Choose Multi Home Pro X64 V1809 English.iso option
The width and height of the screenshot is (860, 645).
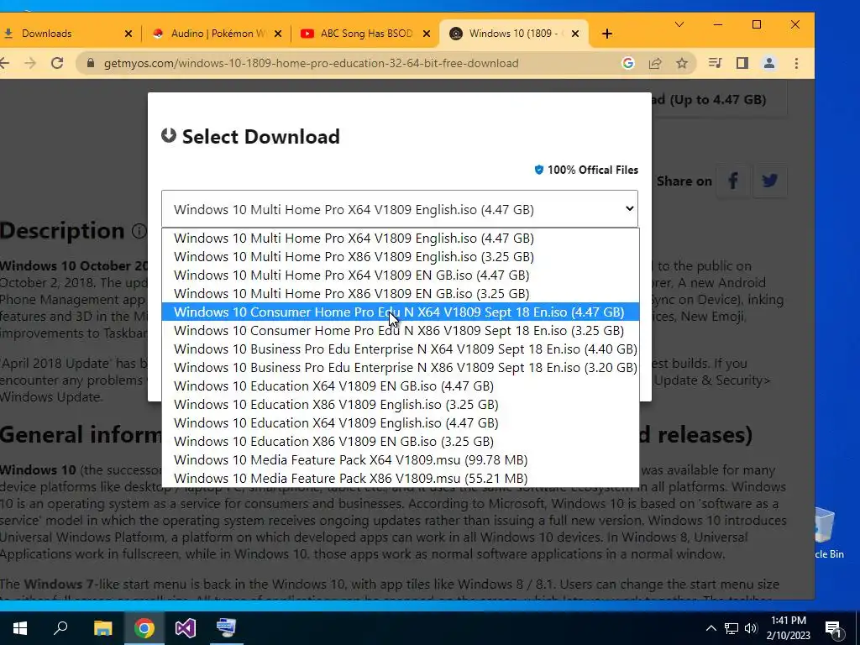coord(401,238)
